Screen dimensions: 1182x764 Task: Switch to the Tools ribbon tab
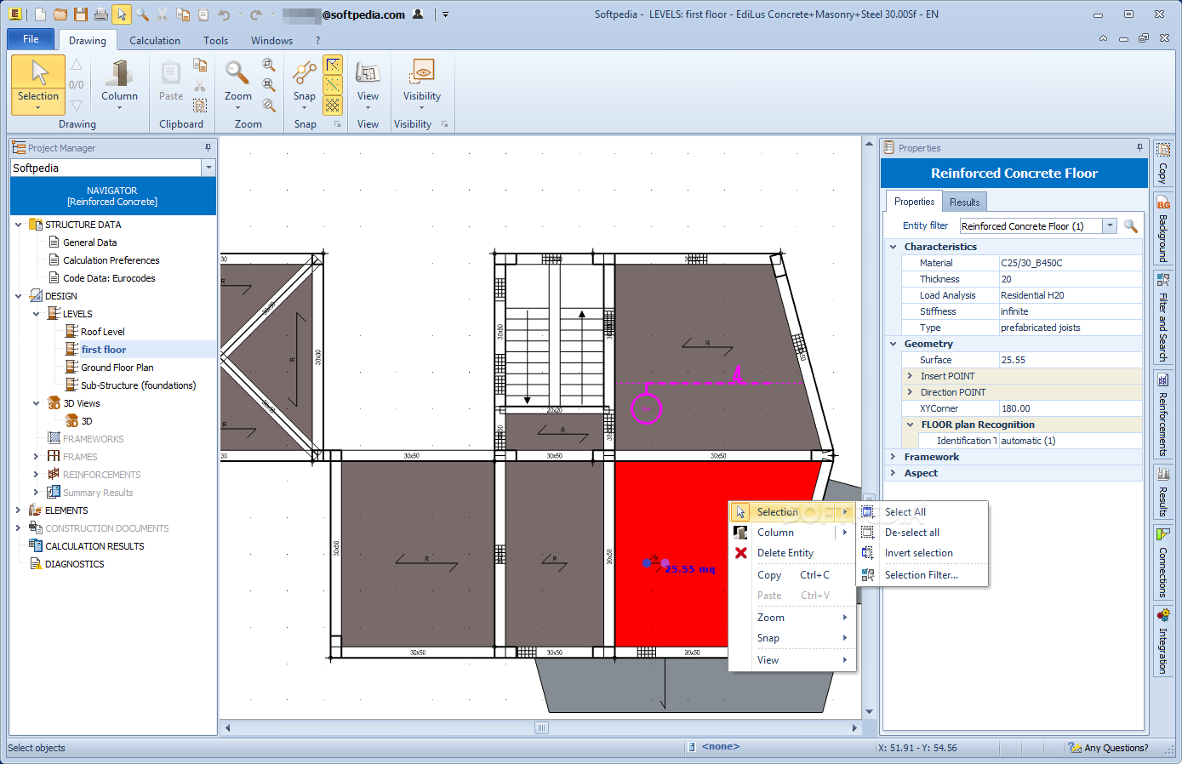coord(216,40)
